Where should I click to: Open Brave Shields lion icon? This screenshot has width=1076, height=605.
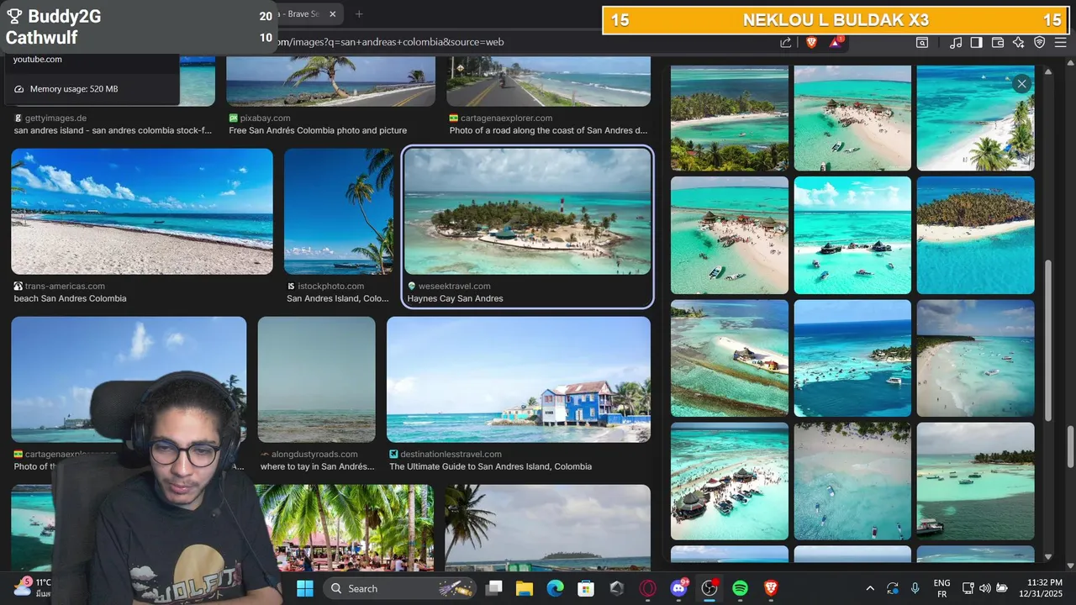pos(811,42)
